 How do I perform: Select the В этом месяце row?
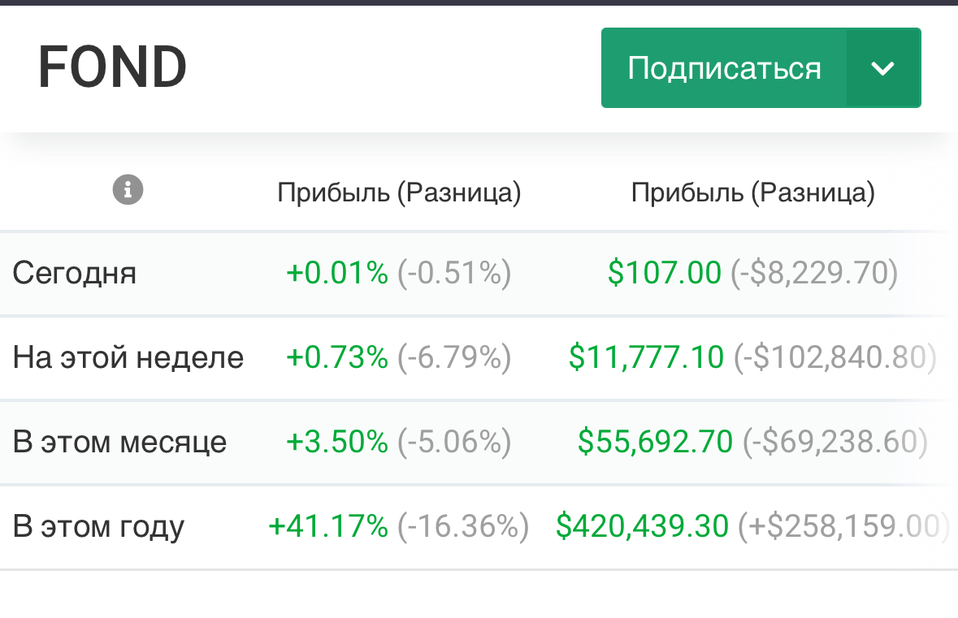[119, 442]
